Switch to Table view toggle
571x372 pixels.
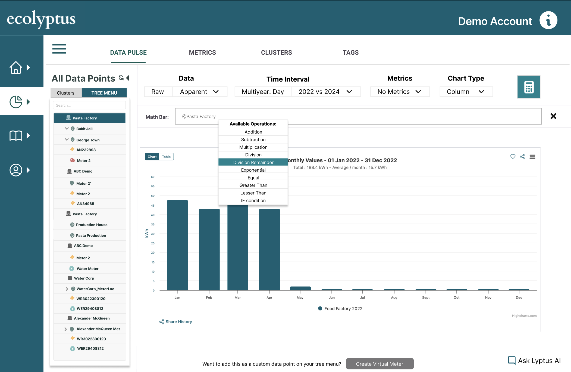166,157
